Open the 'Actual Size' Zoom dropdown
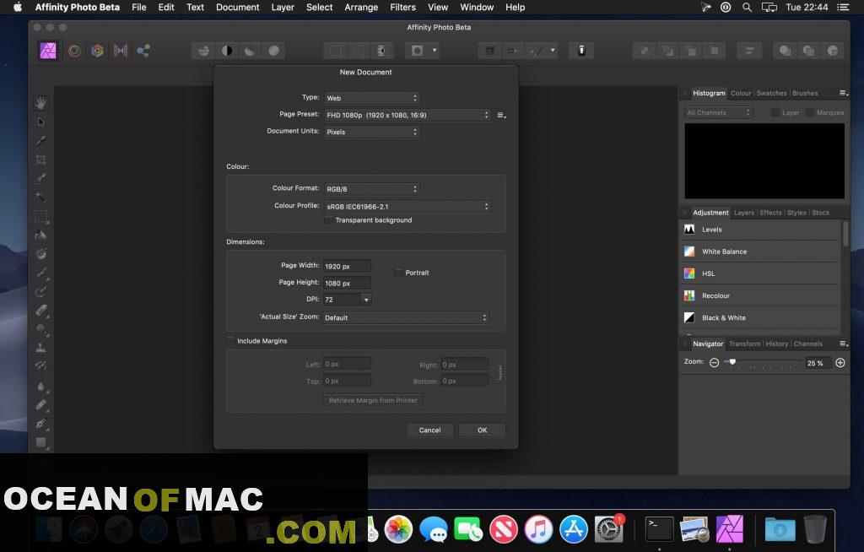 406,317
